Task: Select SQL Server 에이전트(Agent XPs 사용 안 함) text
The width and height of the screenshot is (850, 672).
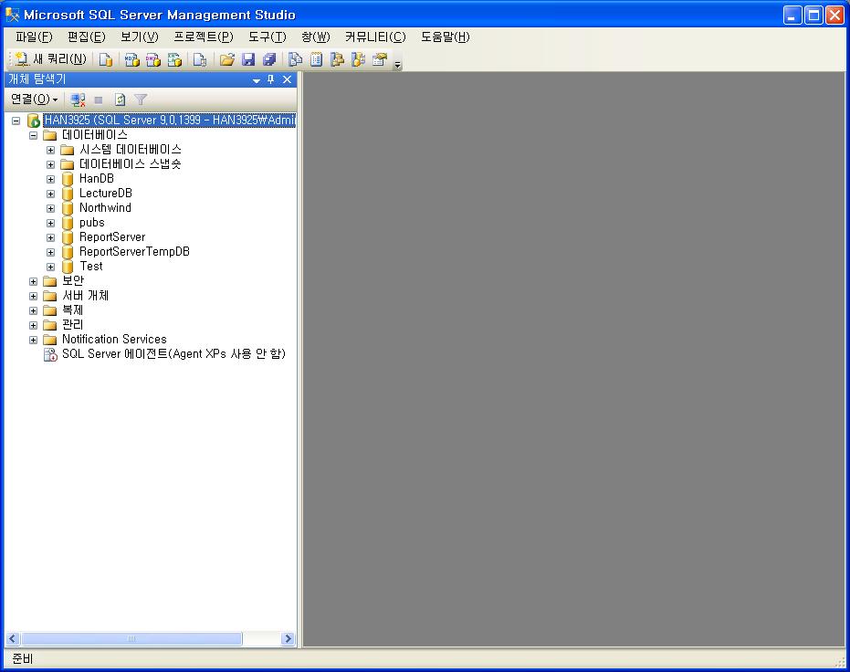Action: click(173, 354)
